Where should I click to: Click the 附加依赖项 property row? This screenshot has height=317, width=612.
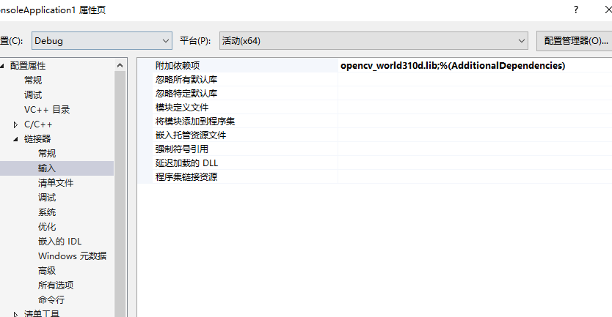[x=375, y=65]
